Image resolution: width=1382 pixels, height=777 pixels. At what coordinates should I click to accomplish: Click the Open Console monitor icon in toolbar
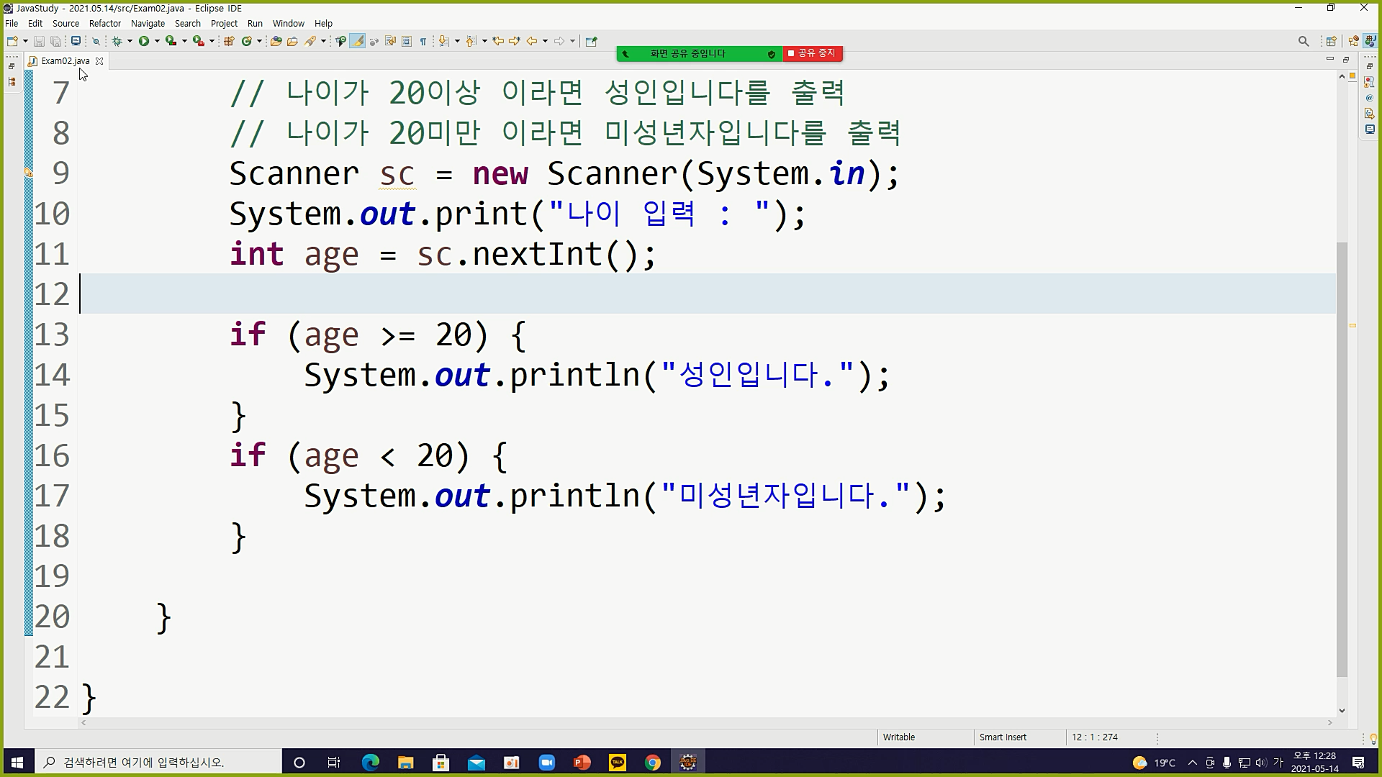pos(75,41)
